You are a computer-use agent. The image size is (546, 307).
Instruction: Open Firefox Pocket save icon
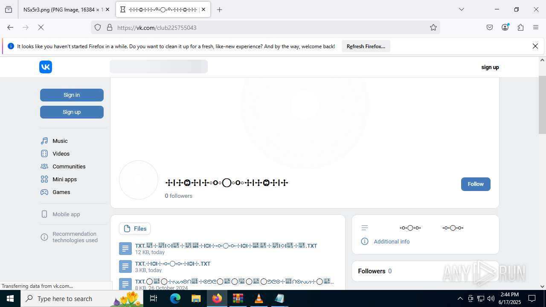490,27
